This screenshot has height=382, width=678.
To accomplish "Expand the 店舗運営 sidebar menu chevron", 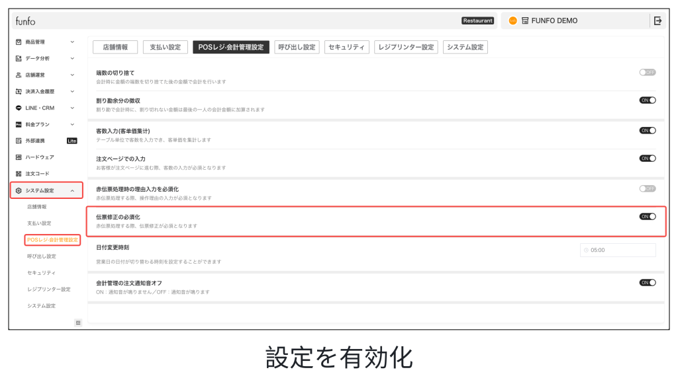I will [x=72, y=75].
